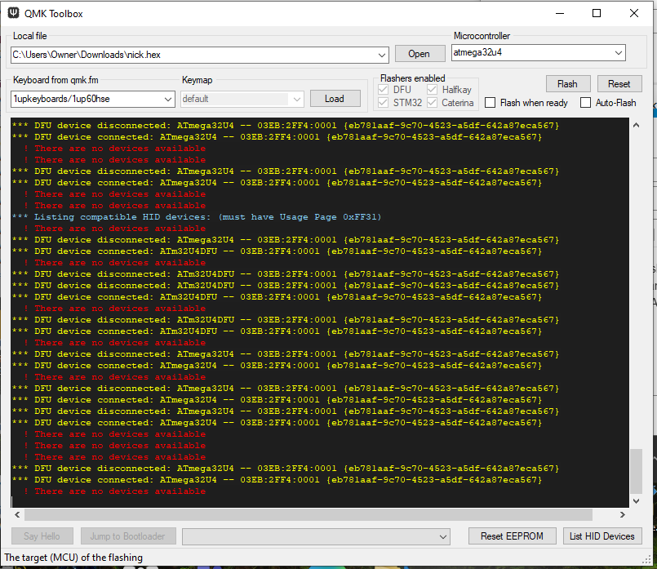Click the vertical scrollbar thumb of log
Image resolution: width=657 pixels, height=569 pixels.
pos(636,471)
